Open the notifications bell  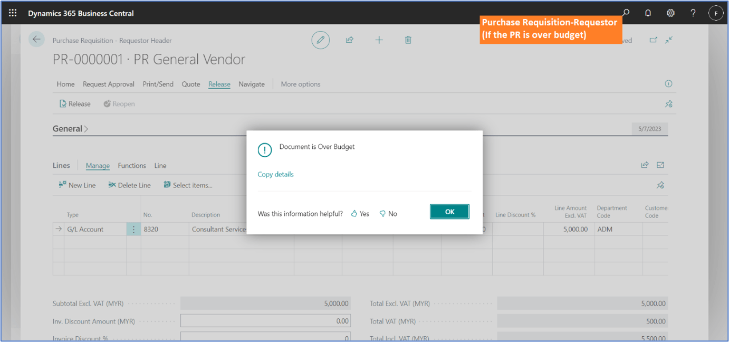[x=648, y=13]
